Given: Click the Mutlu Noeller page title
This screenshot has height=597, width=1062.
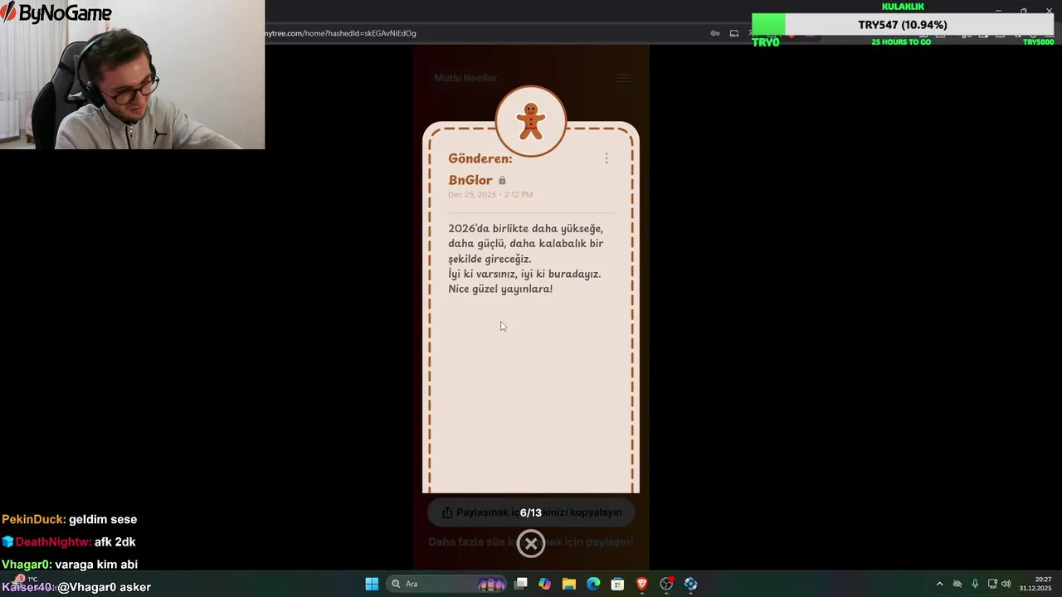Looking at the screenshot, I should [465, 78].
